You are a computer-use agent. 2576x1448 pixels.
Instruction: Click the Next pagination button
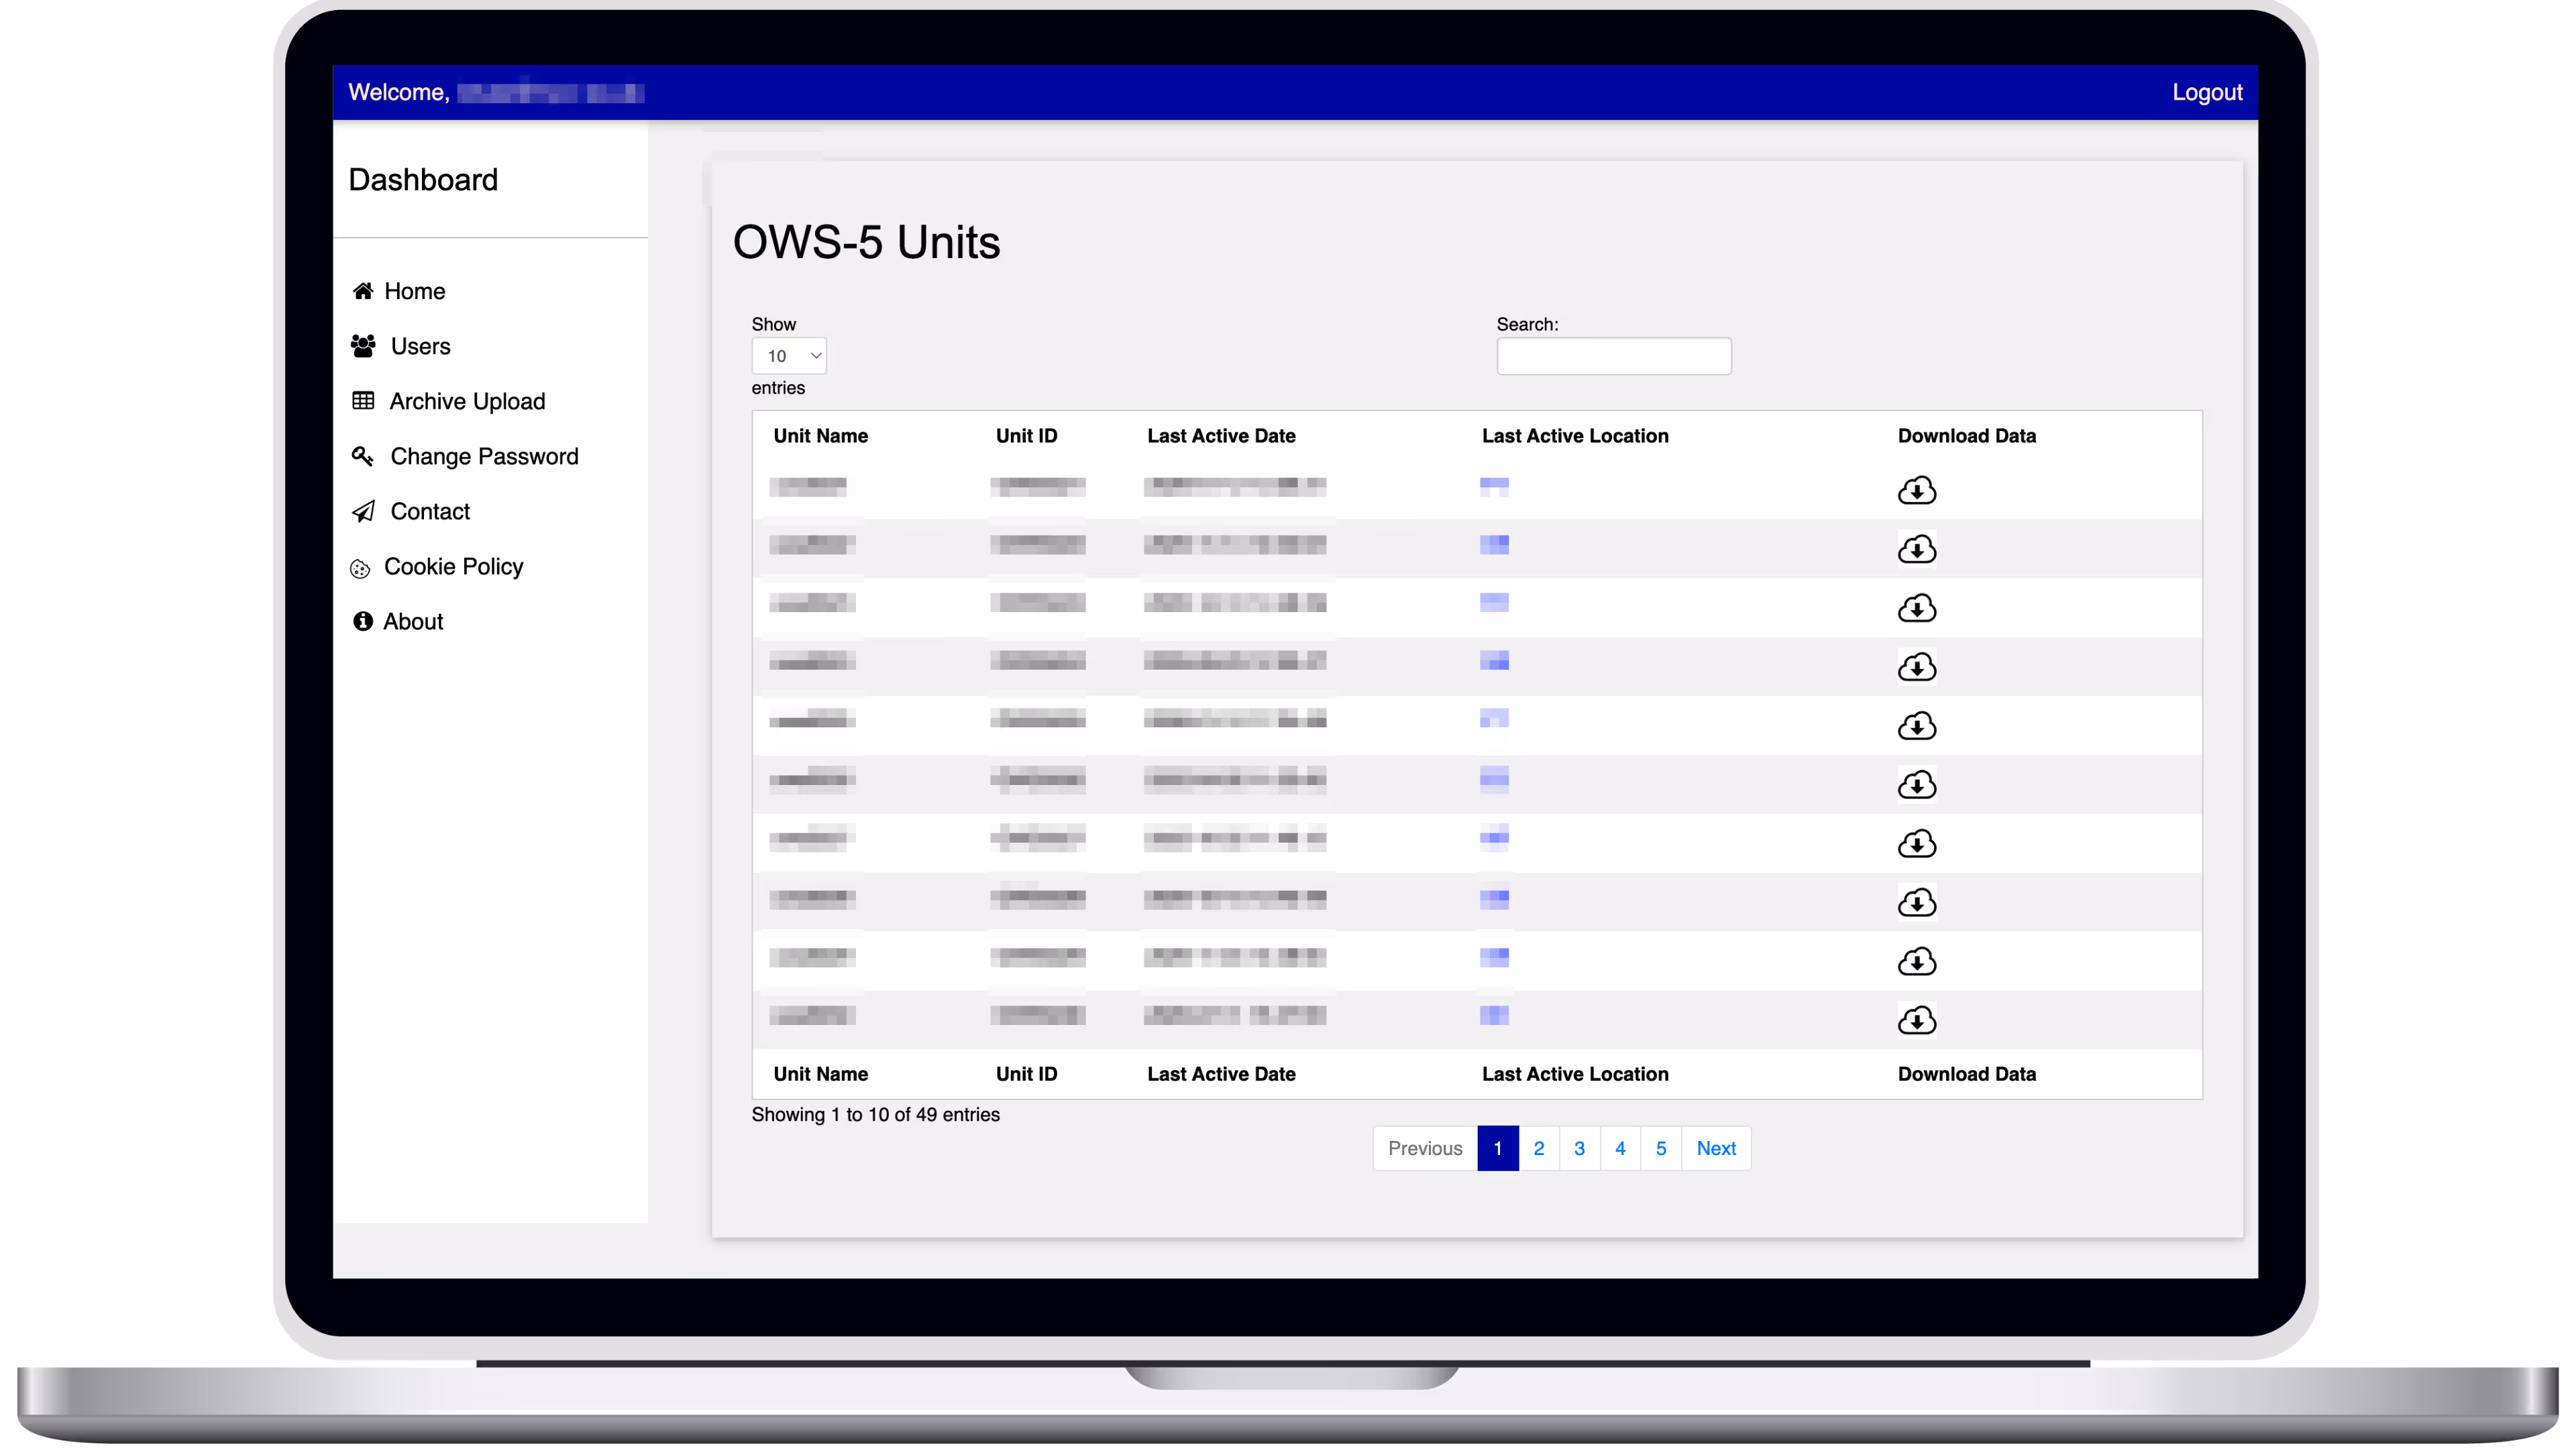(x=1715, y=1148)
